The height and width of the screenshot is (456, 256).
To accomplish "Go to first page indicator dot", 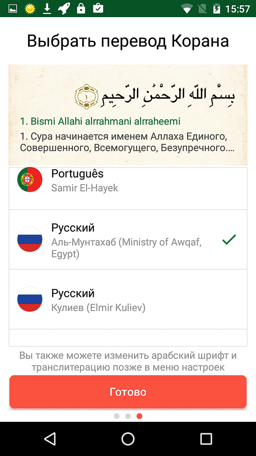I will point(117,416).
